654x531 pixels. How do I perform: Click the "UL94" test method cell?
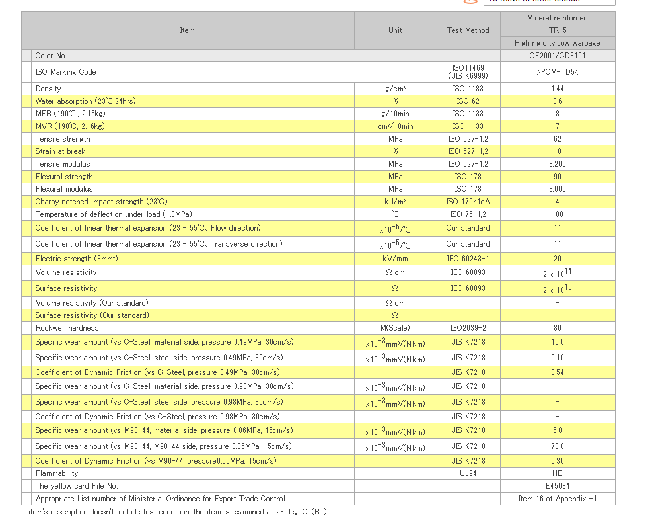468,473
